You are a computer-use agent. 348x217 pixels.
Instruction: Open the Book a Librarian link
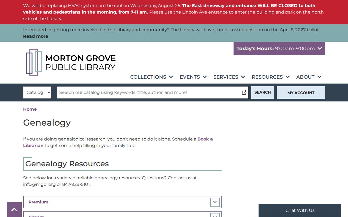(118, 142)
